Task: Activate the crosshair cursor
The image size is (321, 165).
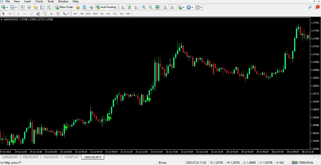Action: pyautogui.click(x=10, y=14)
